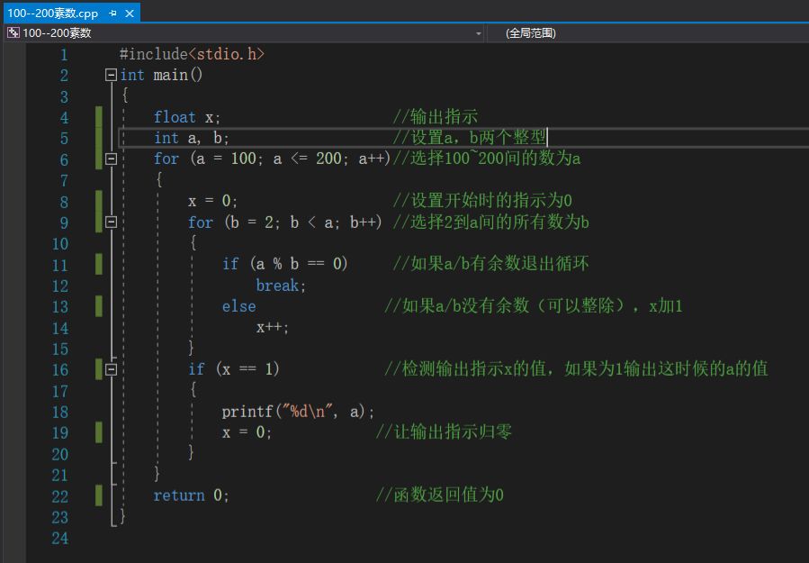Collapse the outer for loop on line 6

click(x=112, y=159)
